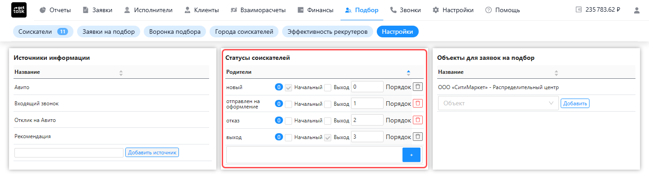Click order field with value 0
Viewport: 649px width, 180px height.
pos(367,87)
